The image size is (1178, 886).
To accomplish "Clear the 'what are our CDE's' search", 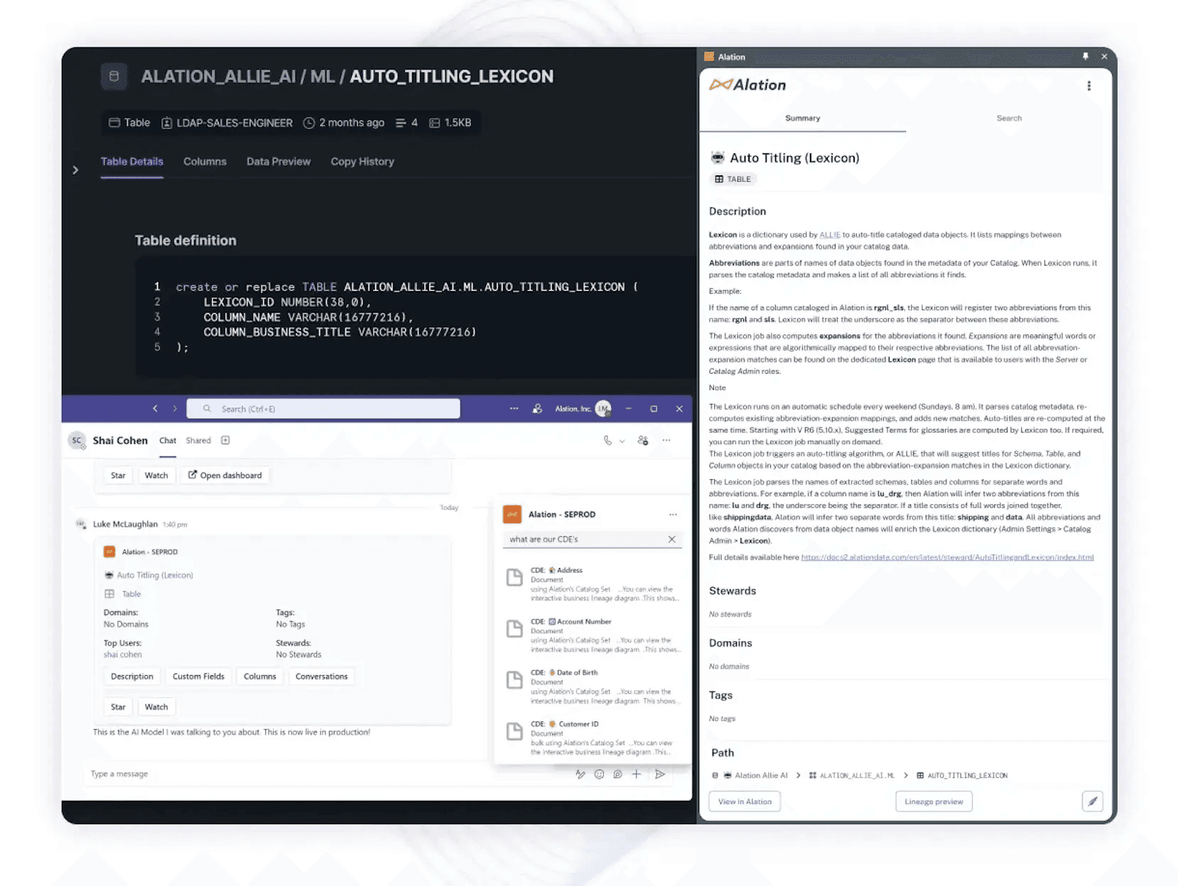I will (672, 540).
